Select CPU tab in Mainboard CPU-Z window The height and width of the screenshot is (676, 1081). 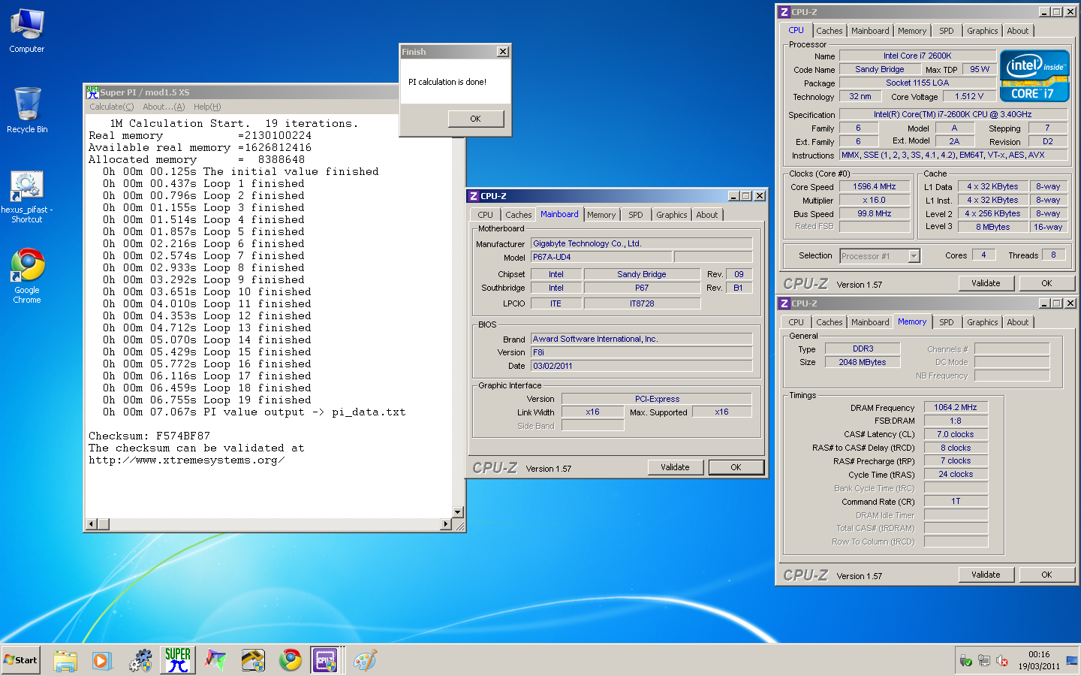coord(486,215)
